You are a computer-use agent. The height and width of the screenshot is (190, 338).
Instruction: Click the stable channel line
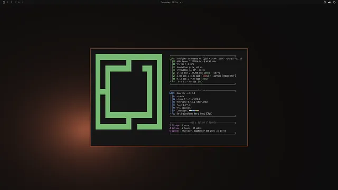(x=180, y=96)
